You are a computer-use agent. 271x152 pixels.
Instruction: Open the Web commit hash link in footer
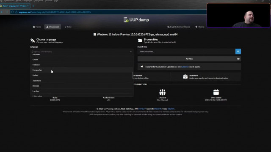tap(130, 109)
